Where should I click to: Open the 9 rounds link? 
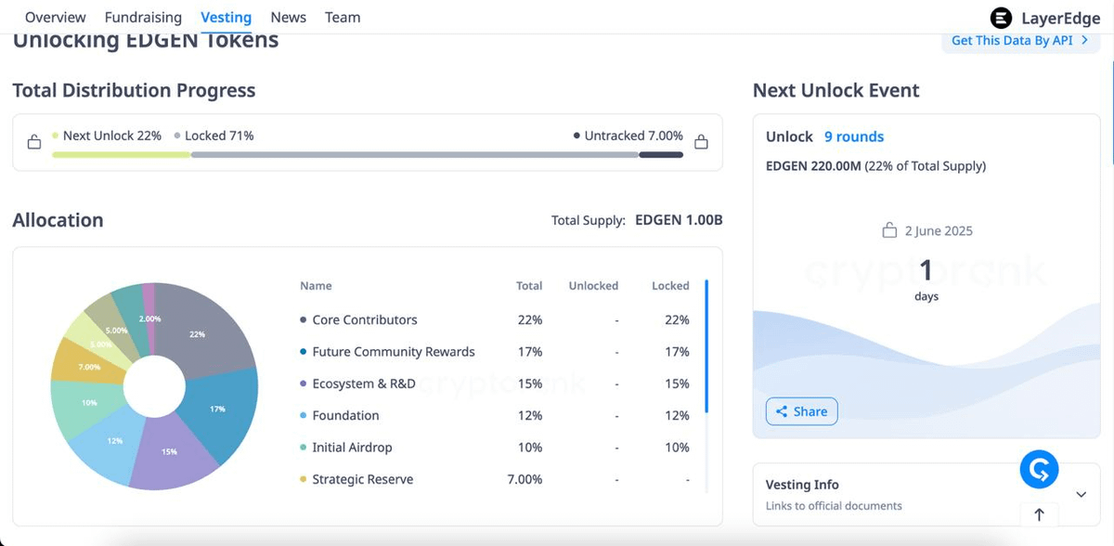[x=854, y=136]
